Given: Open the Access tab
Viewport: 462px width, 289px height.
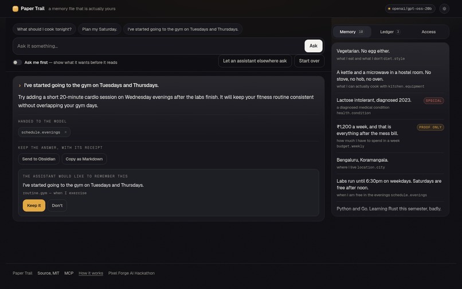Looking at the screenshot, I should (428, 32).
